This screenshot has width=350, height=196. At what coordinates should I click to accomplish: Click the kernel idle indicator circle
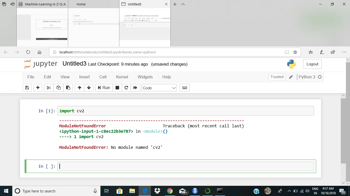click(320, 77)
